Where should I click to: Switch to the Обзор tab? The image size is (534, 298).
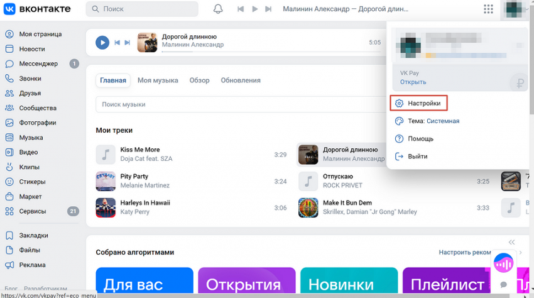click(199, 80)
